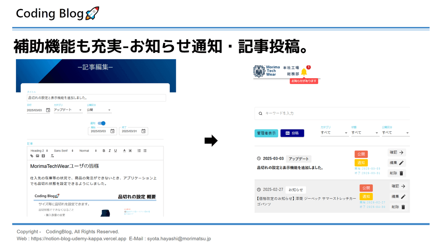The height and width of the screenshot is (251, 446).
Task: Switch to the 管理者表示 view
Action: coord(266,133)
